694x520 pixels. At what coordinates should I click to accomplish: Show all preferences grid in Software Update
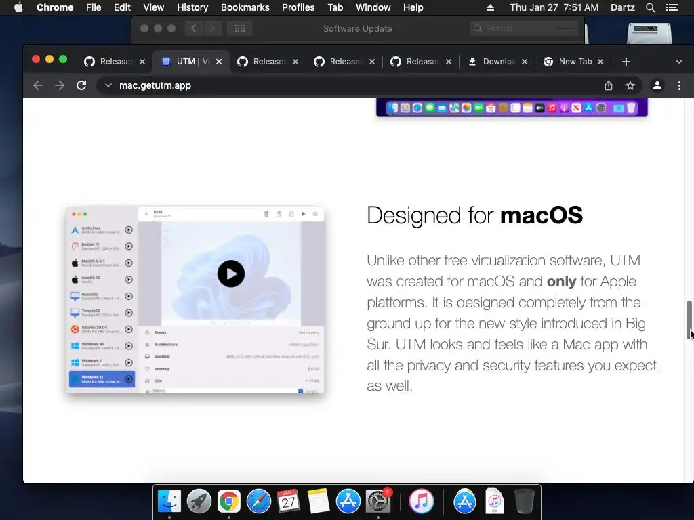(x=240, y=28)
